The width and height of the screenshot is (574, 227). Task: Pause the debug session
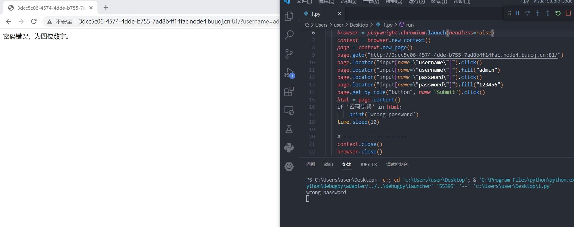pos(517,13)
